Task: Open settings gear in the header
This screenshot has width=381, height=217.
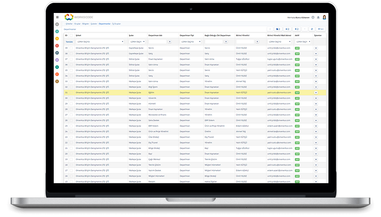Action: click(313, 18)
